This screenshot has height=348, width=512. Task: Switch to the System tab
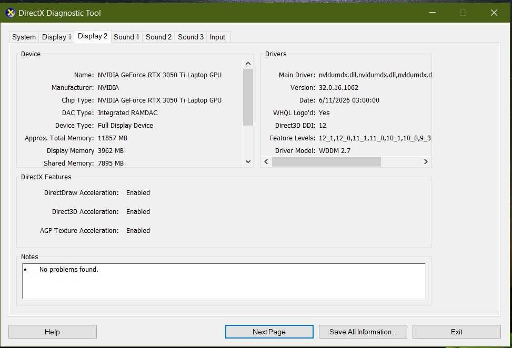click(24, 37)
